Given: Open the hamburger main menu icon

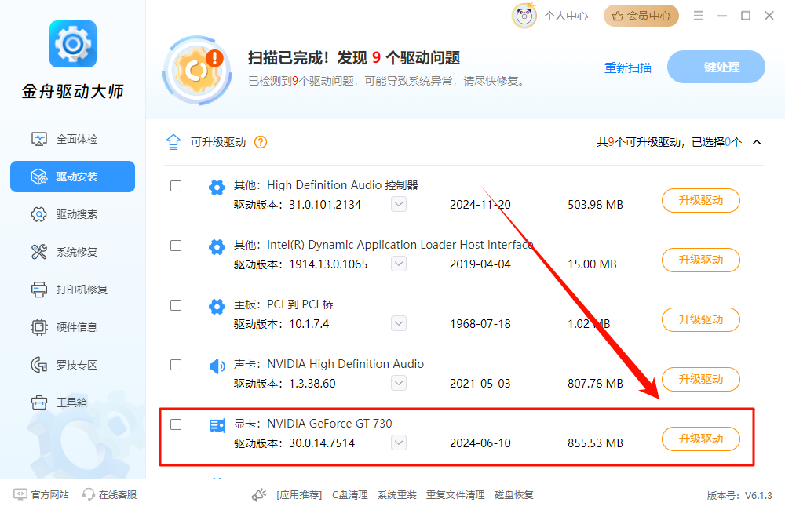Looking at the screenshot, I should pos(699,16).
